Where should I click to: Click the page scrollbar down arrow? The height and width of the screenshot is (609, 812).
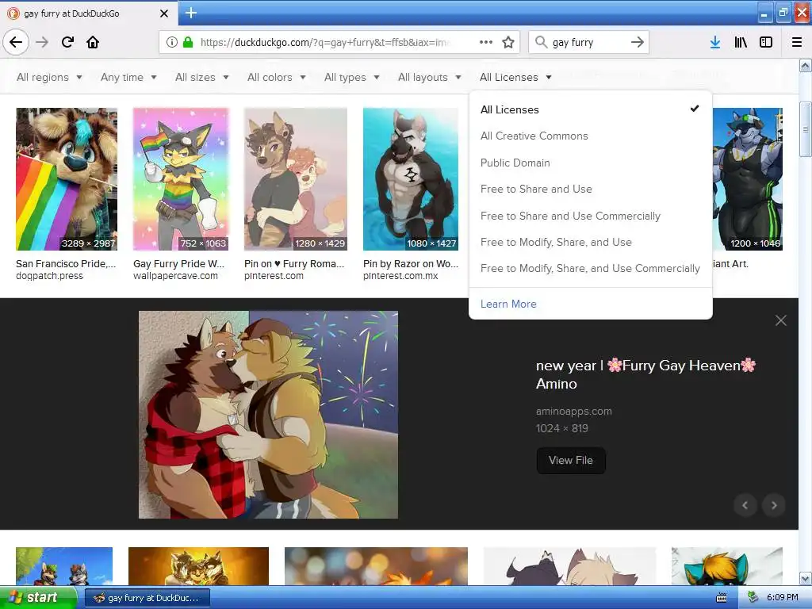tap(805, 578)
